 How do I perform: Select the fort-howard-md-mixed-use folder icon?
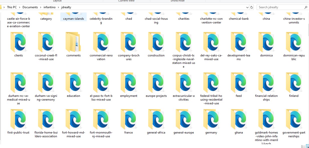pos(73,119)
